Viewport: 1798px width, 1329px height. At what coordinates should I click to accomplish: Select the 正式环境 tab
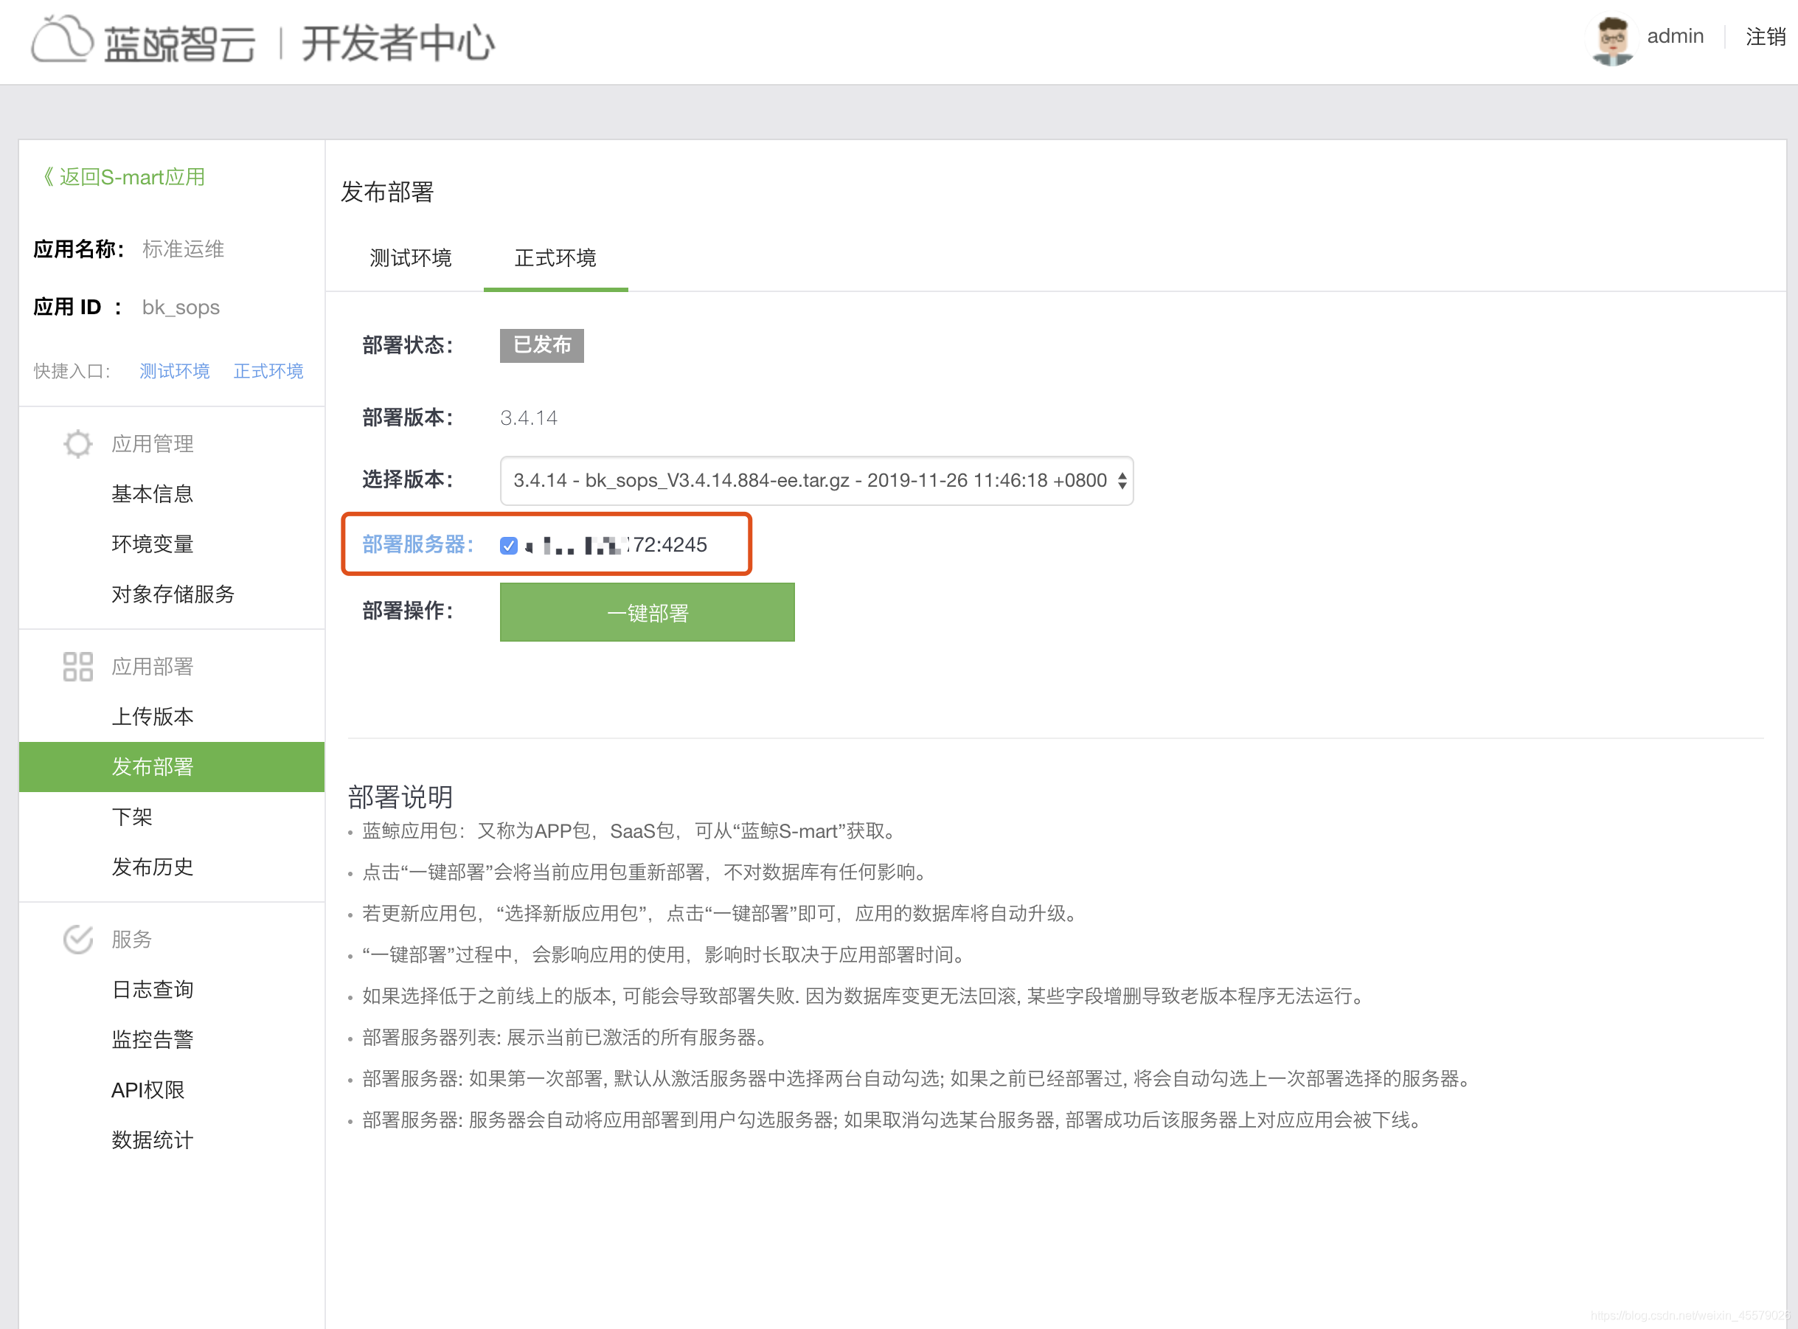(555, 258)
